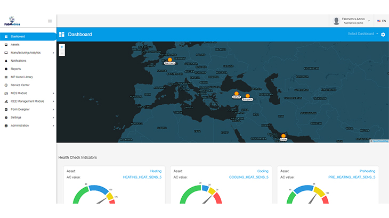Zoom out on the map with minus button

pos(62,53)
